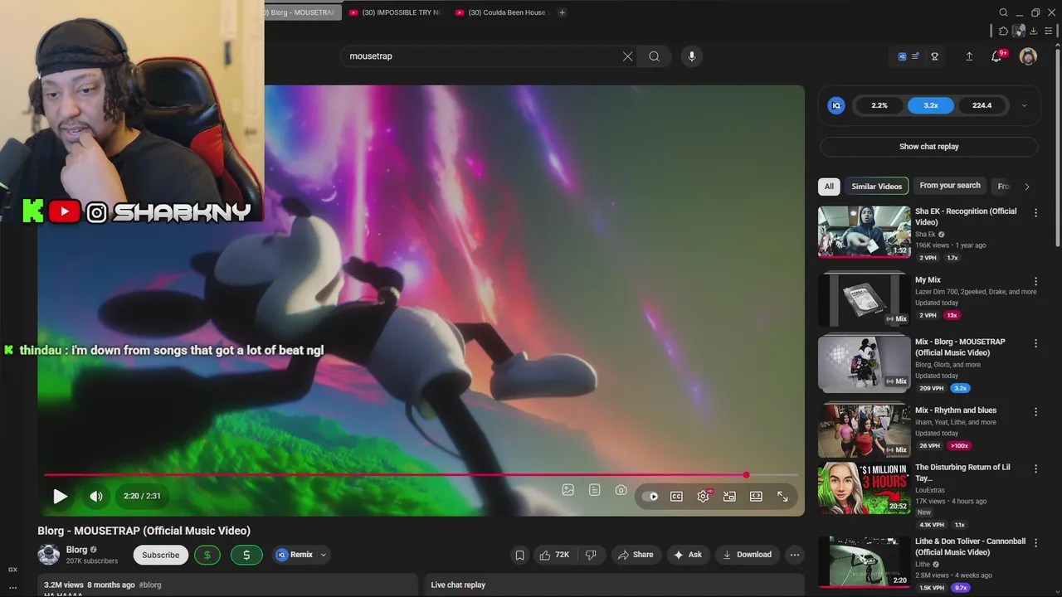1062x597 pixels.
Task: Search with voice microphone
Action: point(692,56)
